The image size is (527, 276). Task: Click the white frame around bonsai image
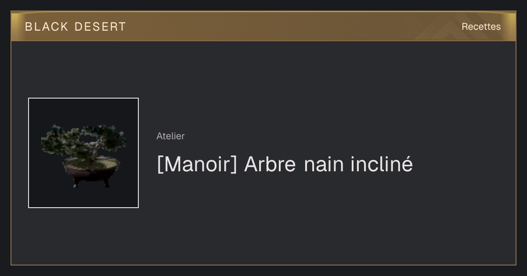point(29,153)
